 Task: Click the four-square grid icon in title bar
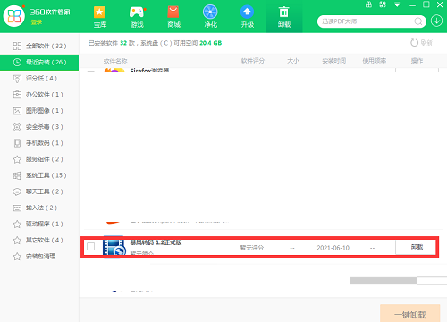click(x=383, y=4)
